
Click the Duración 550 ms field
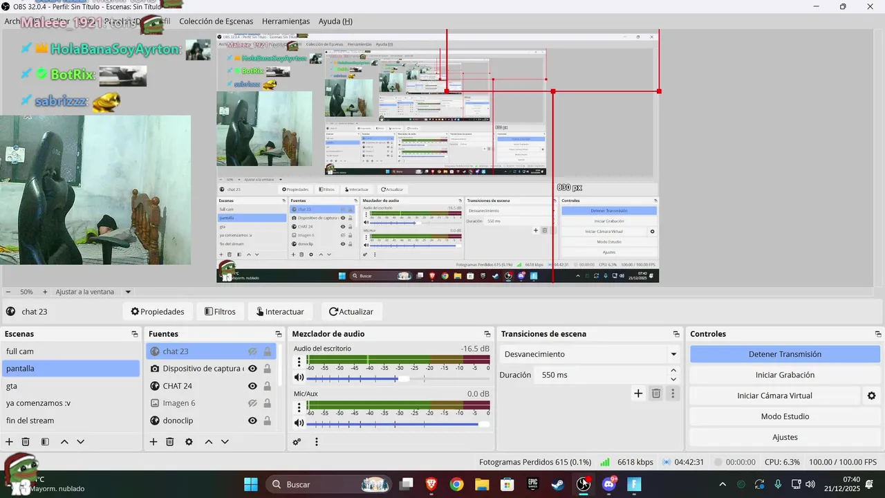[x=602, y=375]
